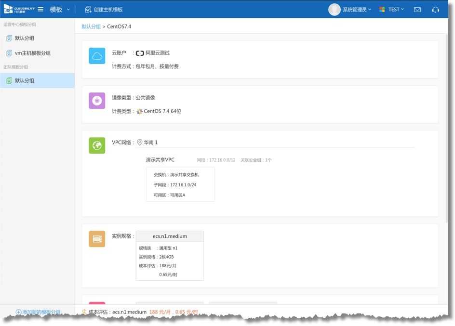Click the green globe VPC icon
Screen dimensions: 455x326
click(x=97, y=145)
